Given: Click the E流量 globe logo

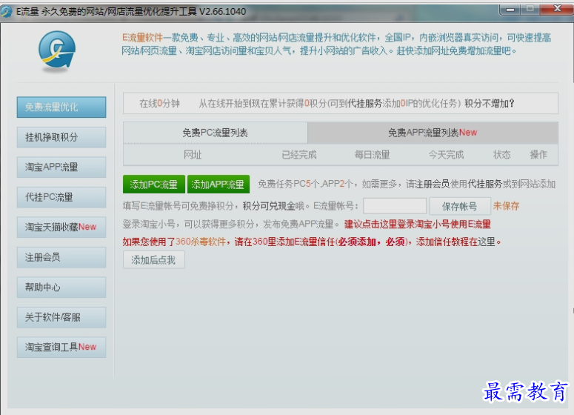Looking at the screenshot, I should pyautogui.click(x=57, y=50).
